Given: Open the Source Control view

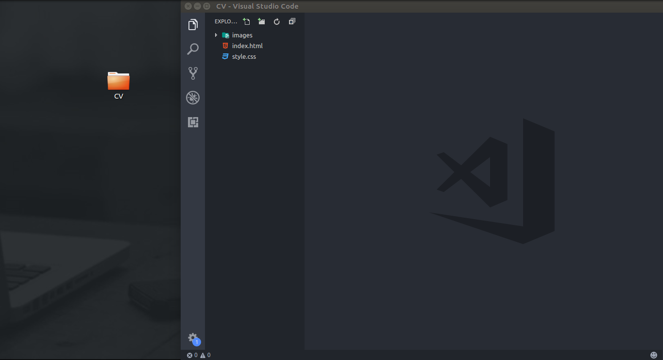Looking at the screenshot, I should [x=193, y=73].
